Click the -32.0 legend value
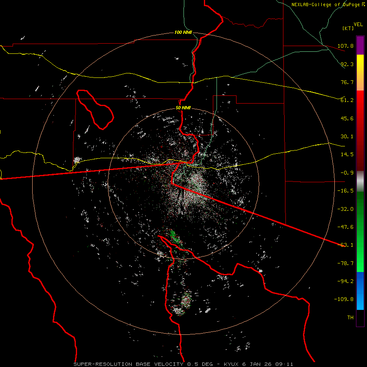This screenshot has width=367, height=367. [345, 209]
